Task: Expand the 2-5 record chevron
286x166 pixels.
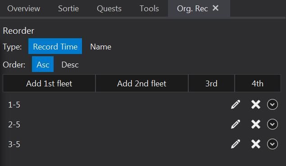Action: click(x=272, y=124)
